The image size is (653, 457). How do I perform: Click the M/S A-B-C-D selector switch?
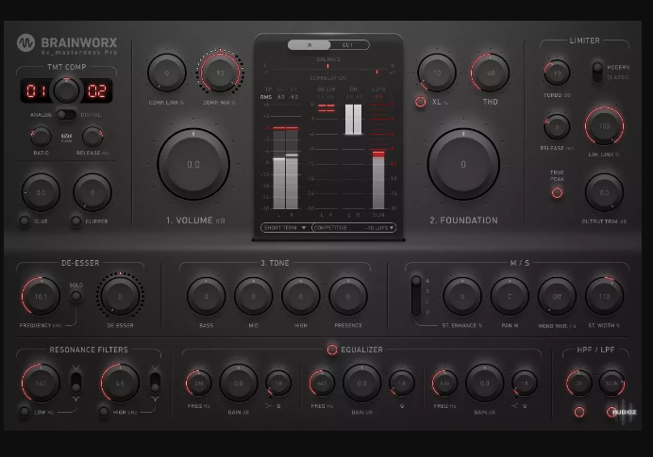click(x=416, y=296)
